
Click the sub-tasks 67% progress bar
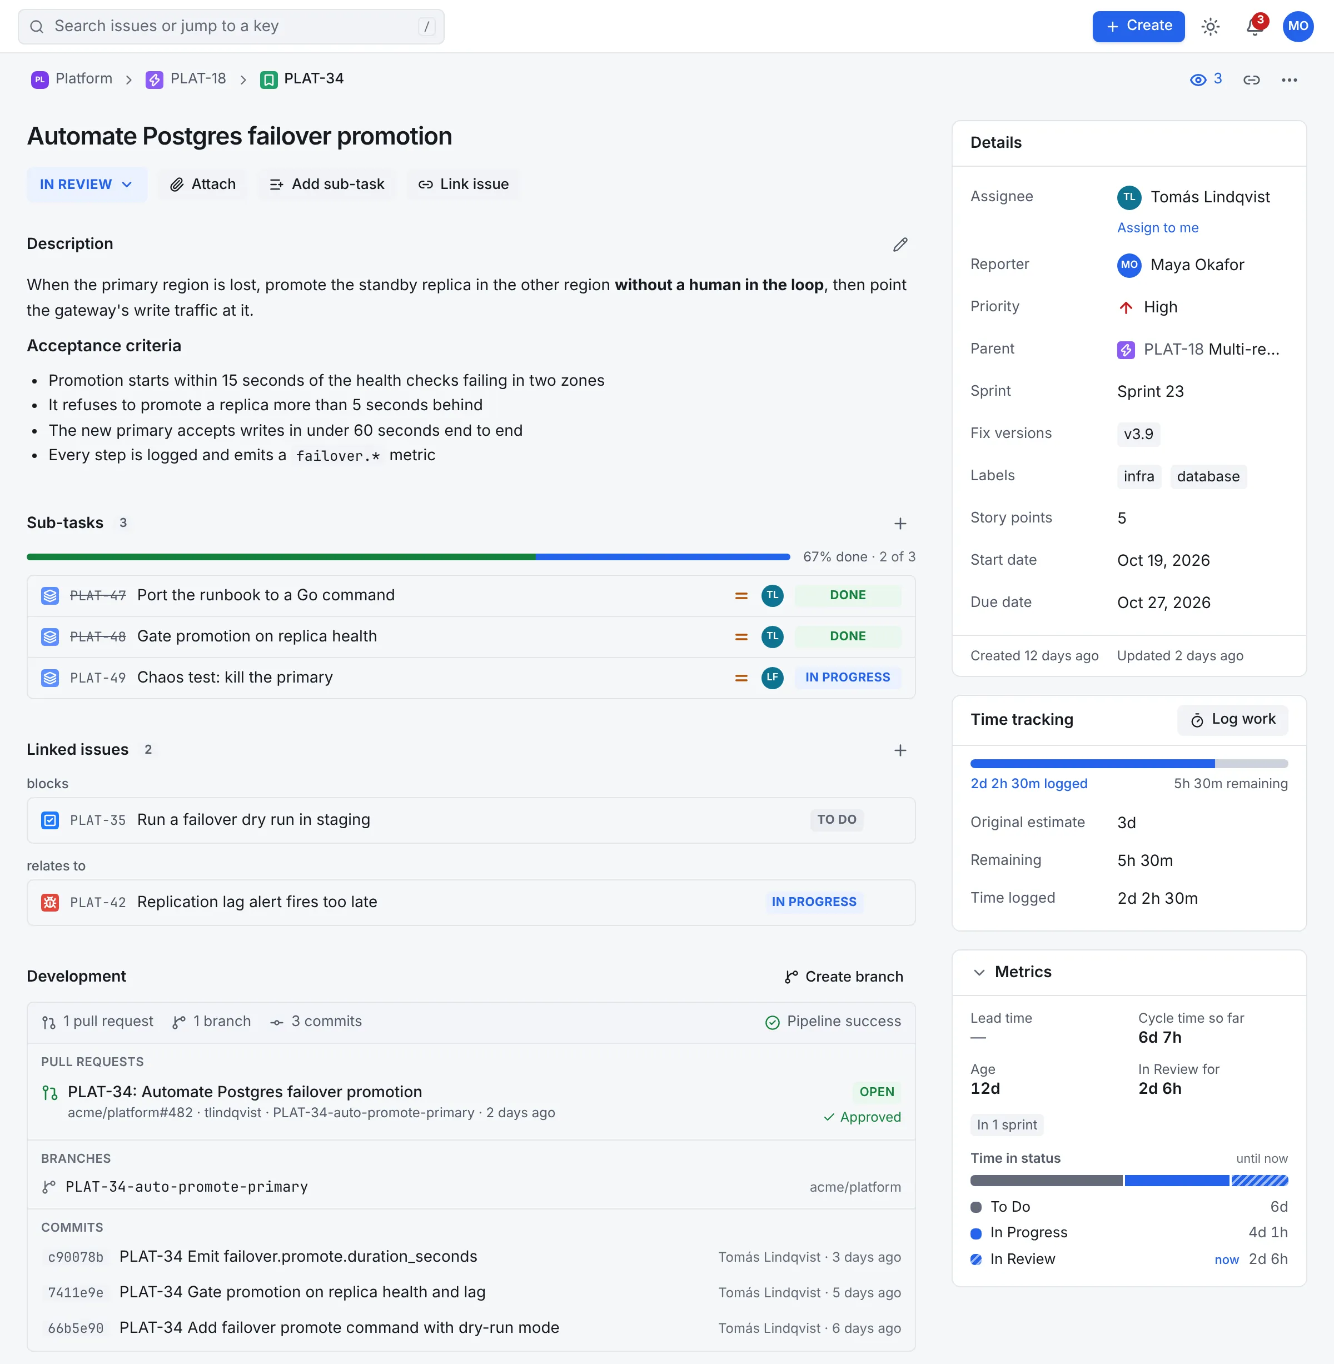tap(409, 557)
